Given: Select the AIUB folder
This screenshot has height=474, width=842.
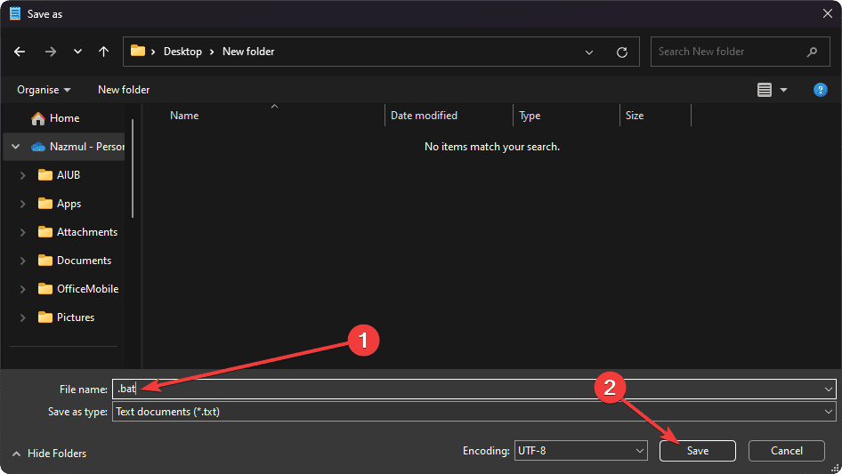Looking at the screenshot, I should 59,175.
